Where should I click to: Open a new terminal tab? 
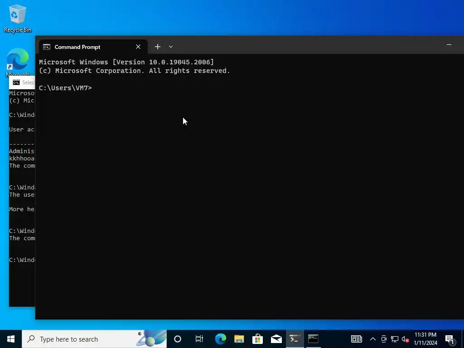pos(158,47)
